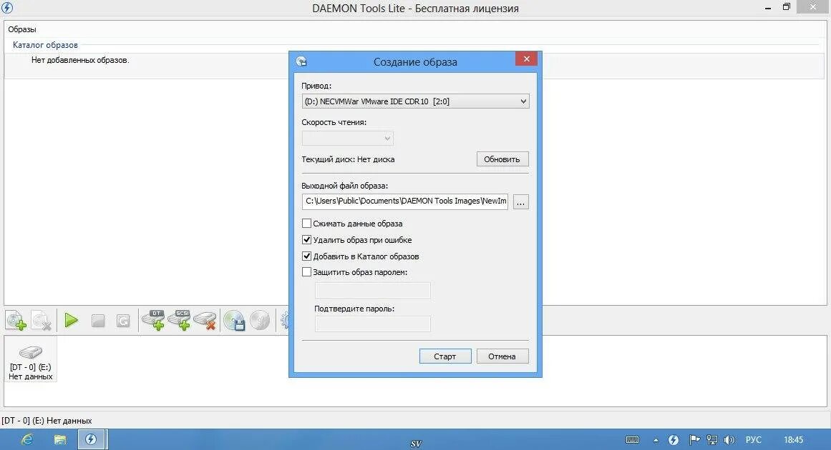Image resolution: width=831 pixels, height=450 pixels.
Task: Add a SCSI virtual drive
Action: 179,320
